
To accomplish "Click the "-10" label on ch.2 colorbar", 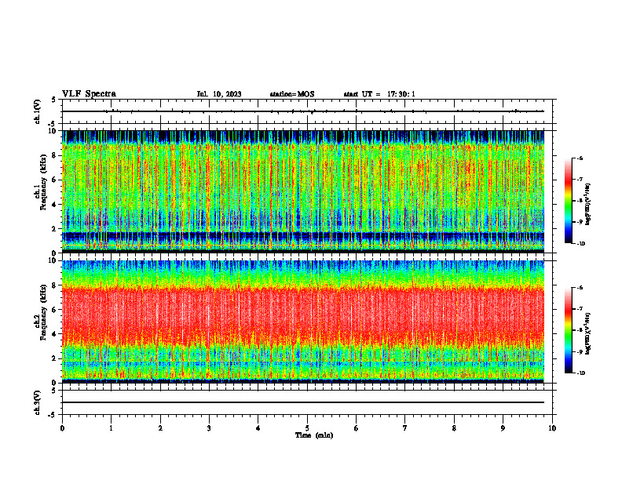I will click(x=580, y=373).
